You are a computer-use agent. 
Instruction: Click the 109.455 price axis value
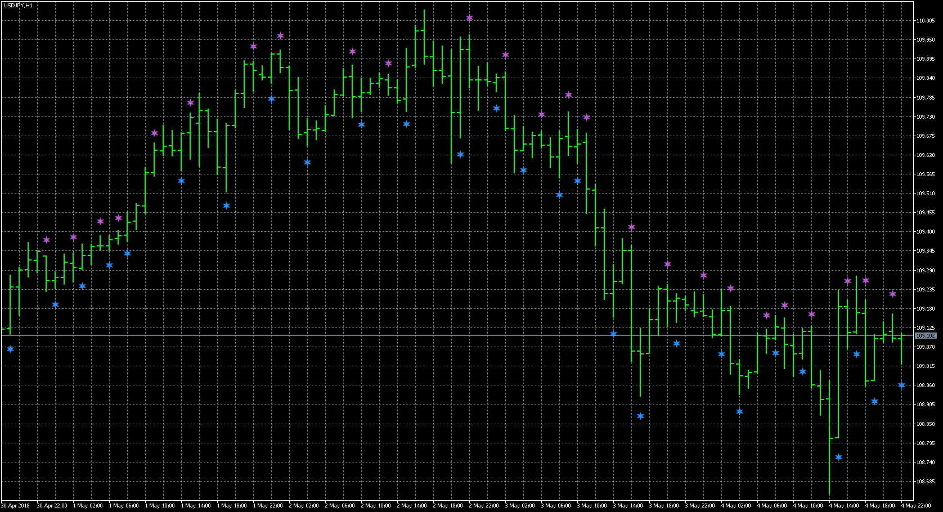[926, 213]
